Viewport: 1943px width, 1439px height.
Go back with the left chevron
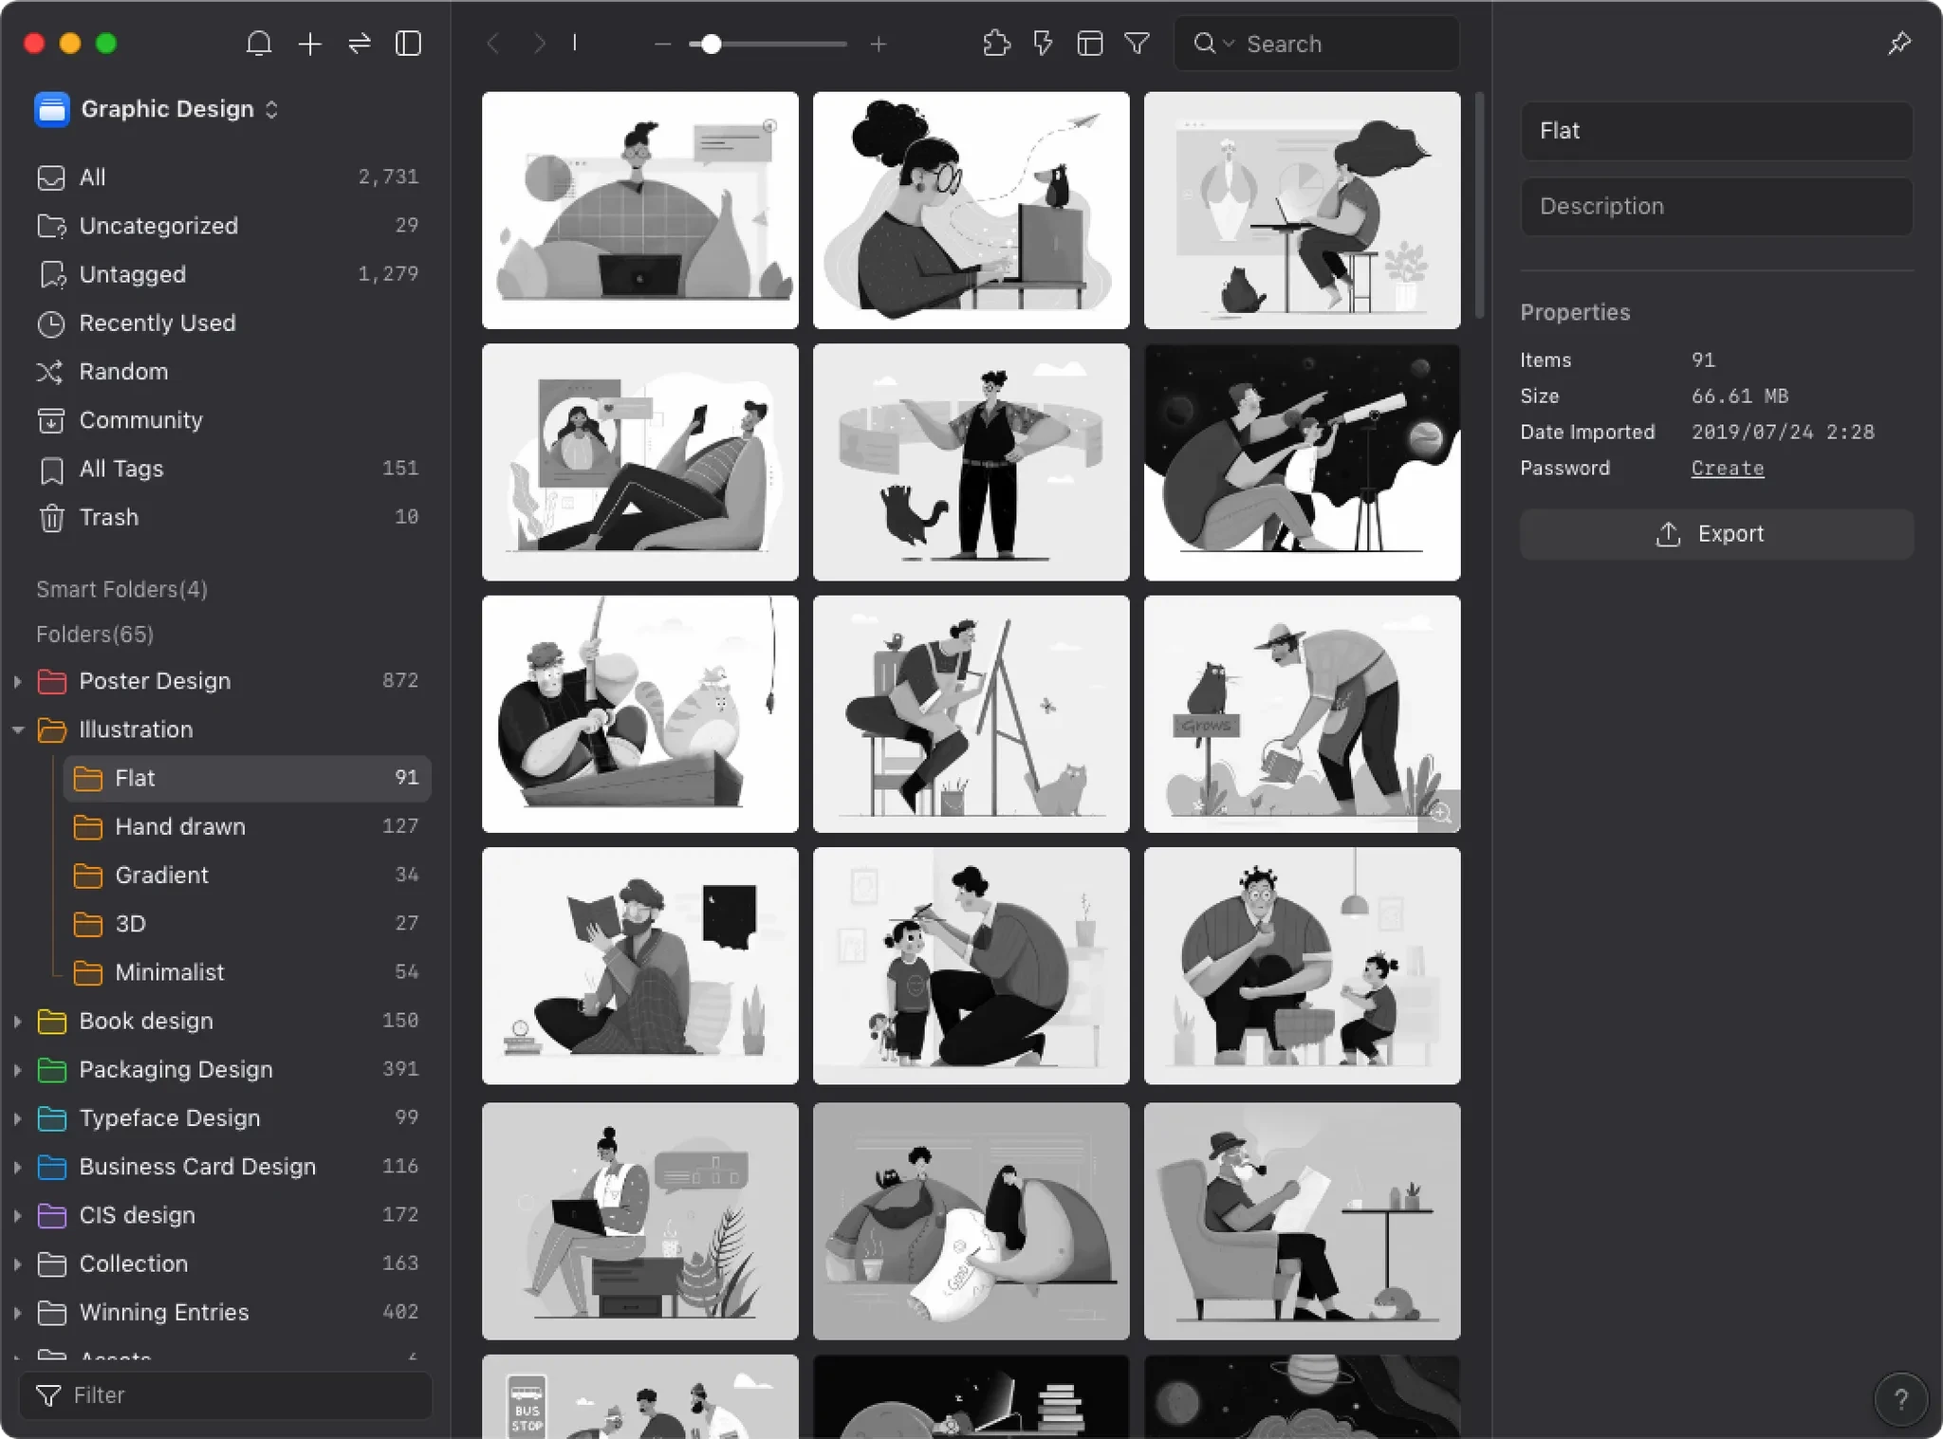coord(492,44)
